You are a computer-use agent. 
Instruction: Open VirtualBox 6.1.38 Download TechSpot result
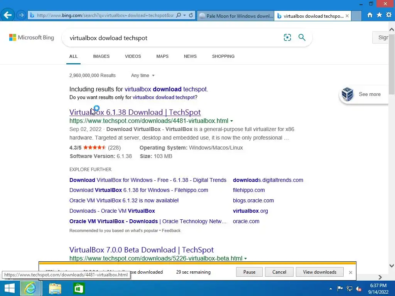(135, 112)
